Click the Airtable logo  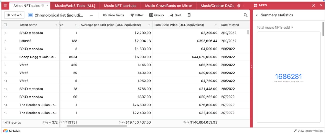point(12,131)
